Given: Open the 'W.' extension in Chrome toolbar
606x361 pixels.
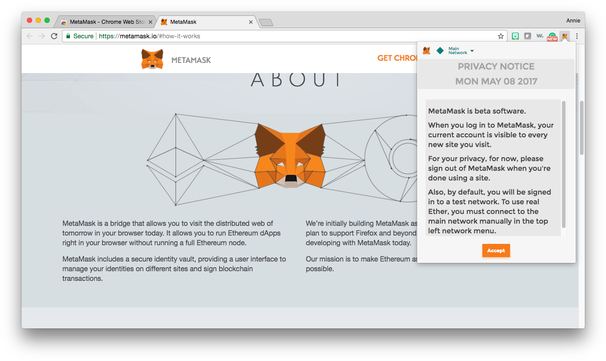Looking at the screenshot, I should 540,36.
